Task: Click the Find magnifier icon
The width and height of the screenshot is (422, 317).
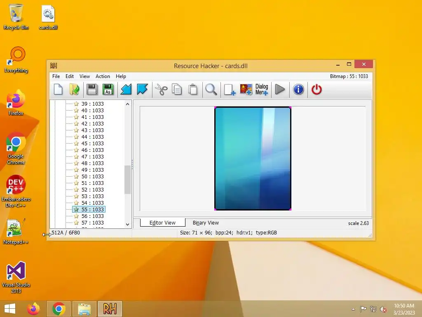Action: 211,90
